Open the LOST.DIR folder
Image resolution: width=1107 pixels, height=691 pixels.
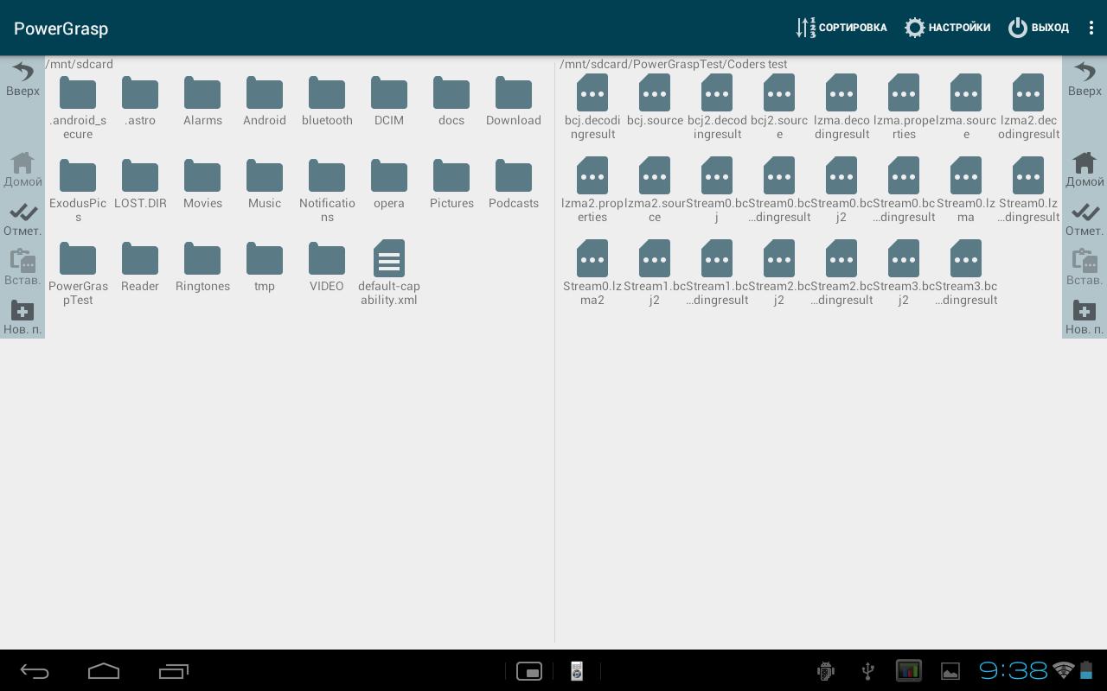pyautogui.click(x=140, y=184)
